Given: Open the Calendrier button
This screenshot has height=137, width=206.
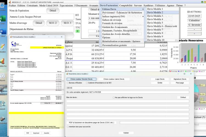Looking at the screenshot, I should [194, 21].
